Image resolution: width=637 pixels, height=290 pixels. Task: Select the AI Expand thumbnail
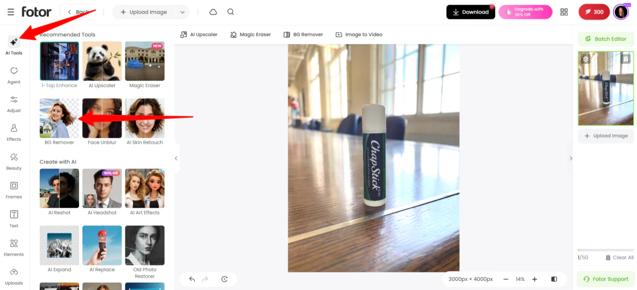point(59,245)
